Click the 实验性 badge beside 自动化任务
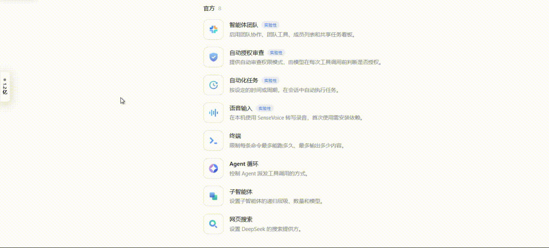This screenshot has width=549, height=248. coord(270,81)
